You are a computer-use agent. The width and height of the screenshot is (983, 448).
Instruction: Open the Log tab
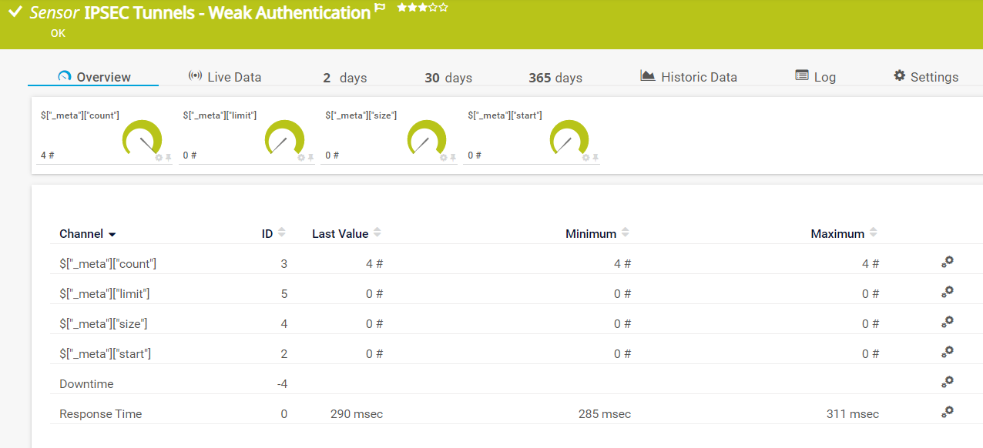click(x=815, y=77)
